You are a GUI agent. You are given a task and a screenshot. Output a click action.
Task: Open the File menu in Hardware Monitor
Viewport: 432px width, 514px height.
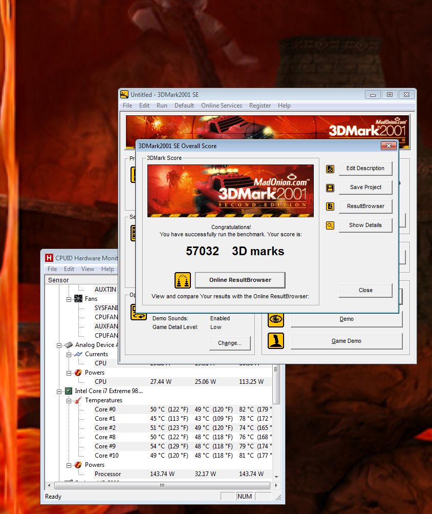[52, 269]
